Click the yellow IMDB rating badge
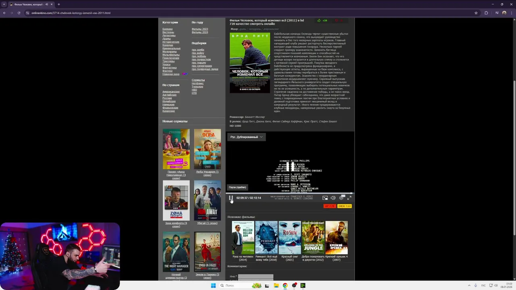Viewport: 516px width, 290px height. [x=344, y=206]
